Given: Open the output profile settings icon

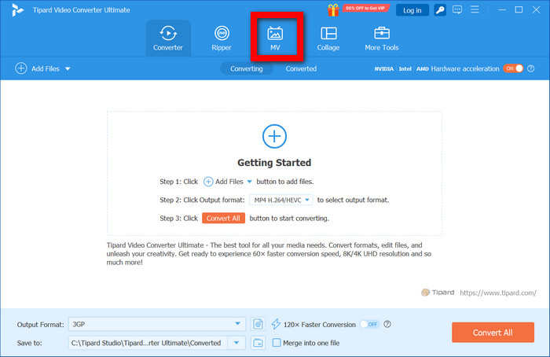Looking at the screenshot, I should [258, 324].
